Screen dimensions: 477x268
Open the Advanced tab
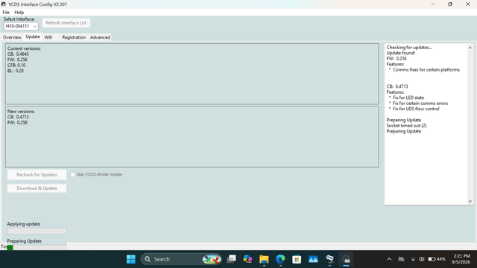click(x=100, y=37)
